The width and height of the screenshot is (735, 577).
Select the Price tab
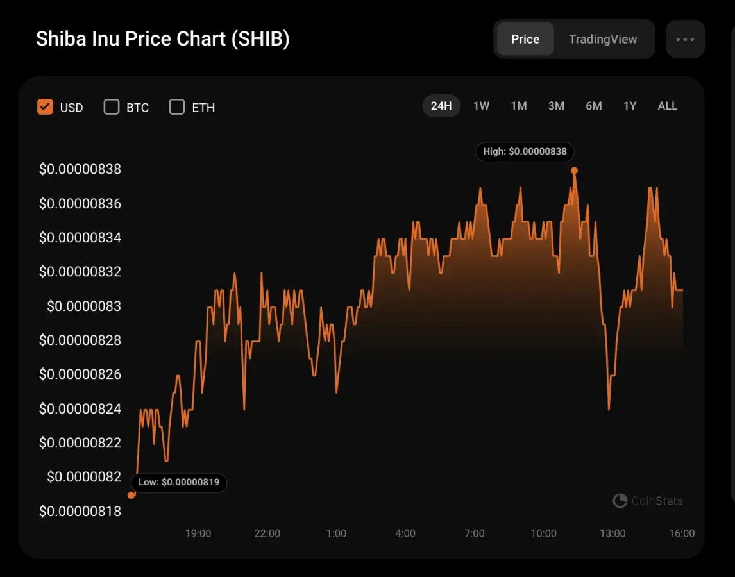pos(525,38)
